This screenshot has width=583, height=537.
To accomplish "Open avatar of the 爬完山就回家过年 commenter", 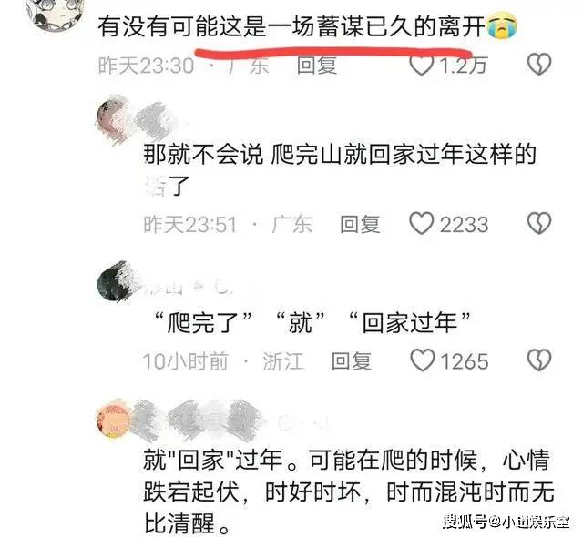I will coord(111,117).
